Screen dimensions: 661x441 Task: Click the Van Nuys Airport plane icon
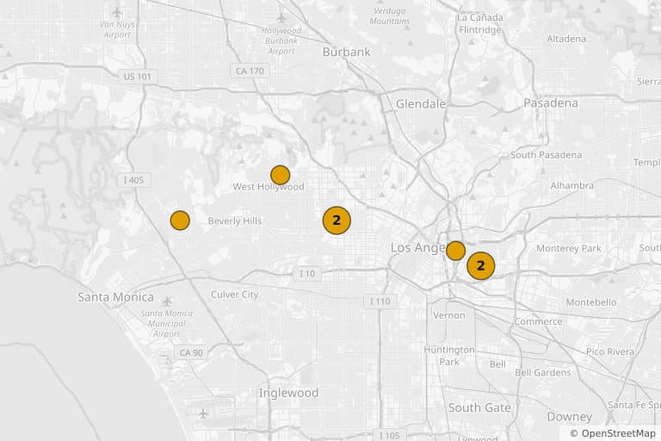click(117, 13)
